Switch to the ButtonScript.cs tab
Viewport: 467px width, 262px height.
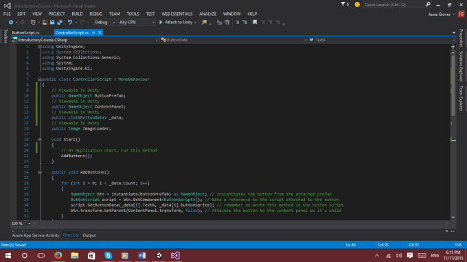point(25,33)
